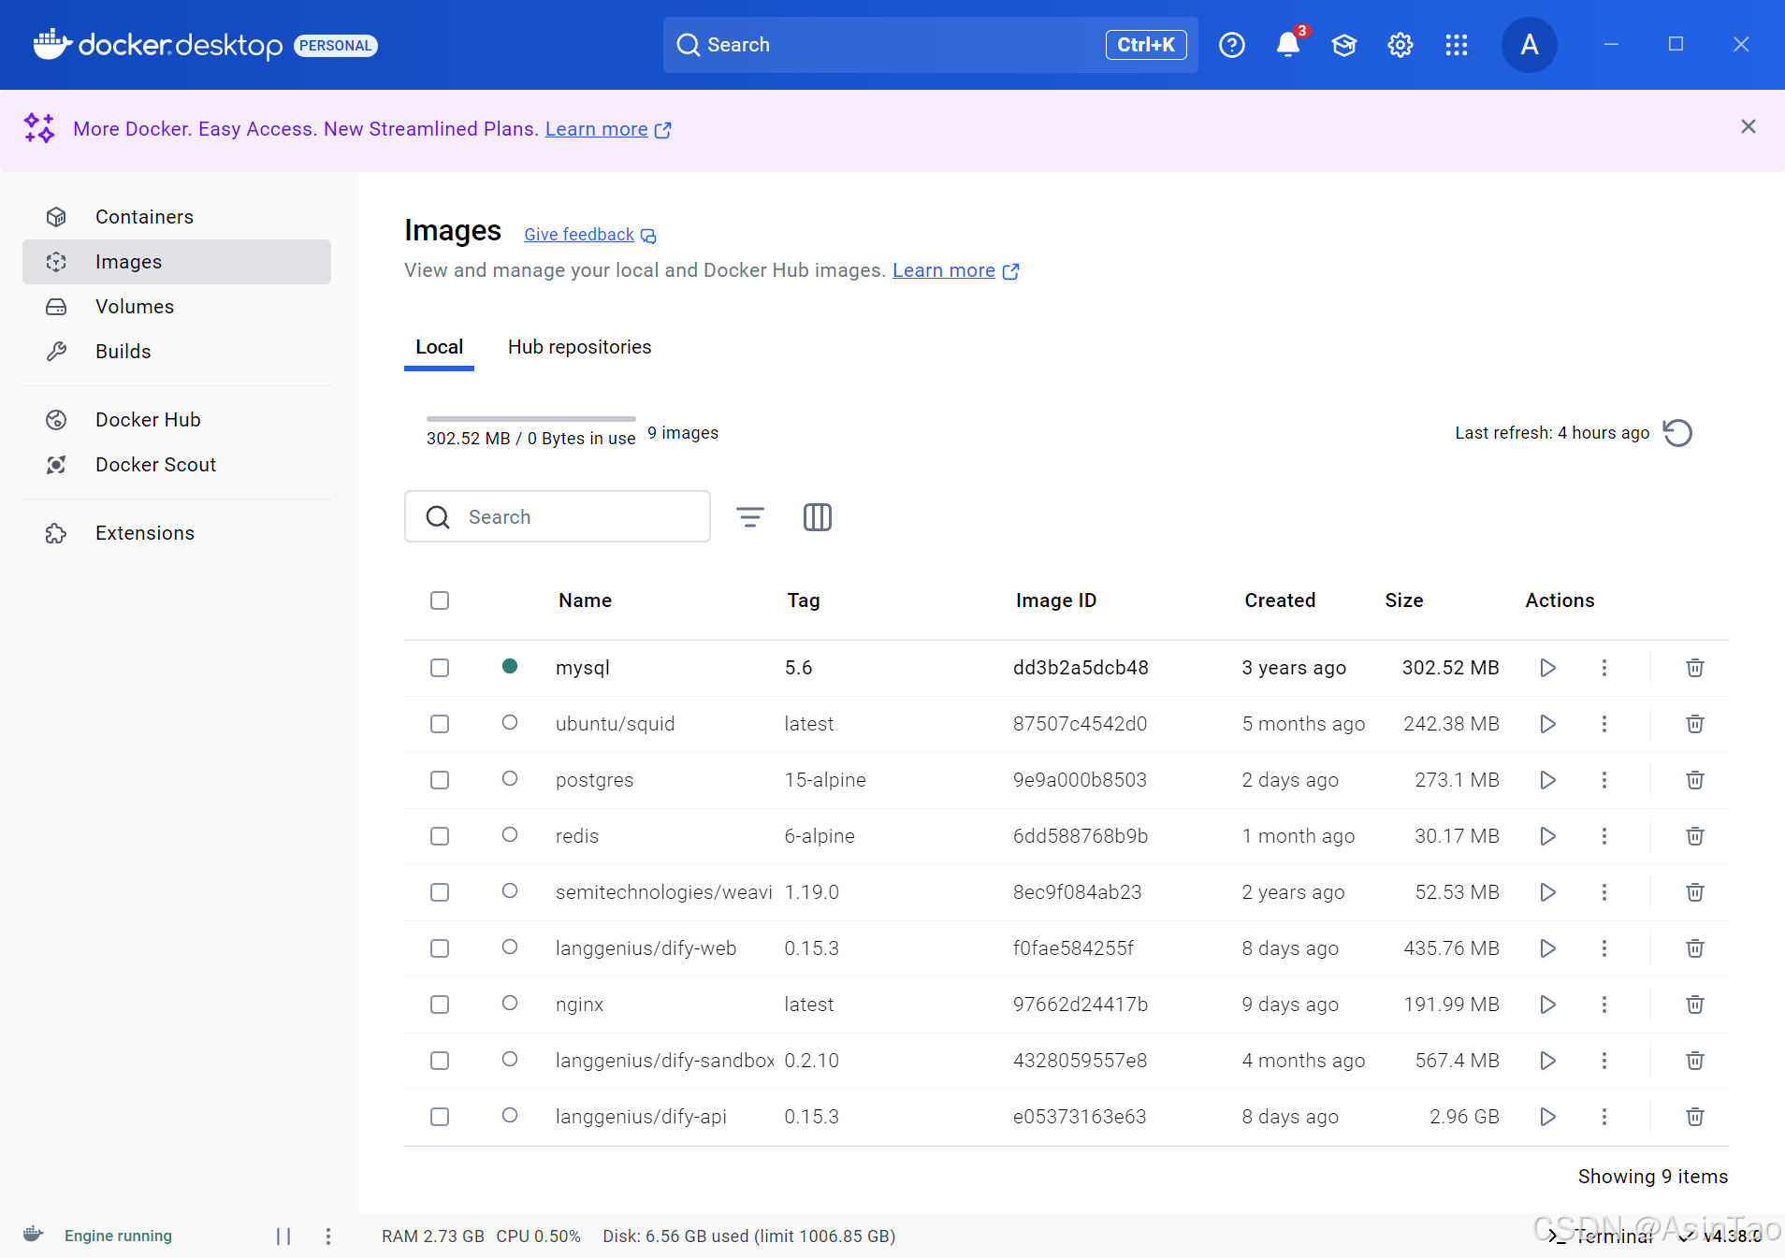Open the help question mark icon
The height and width of the screenshot is (1258, 1785).
coord(1232,45)
